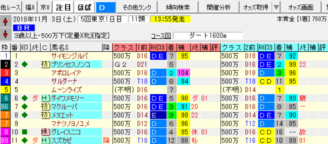The height and width of the screenshot is (144, 328).
Task: Open the オッズ画面 screen
Action: coord(300,7)
